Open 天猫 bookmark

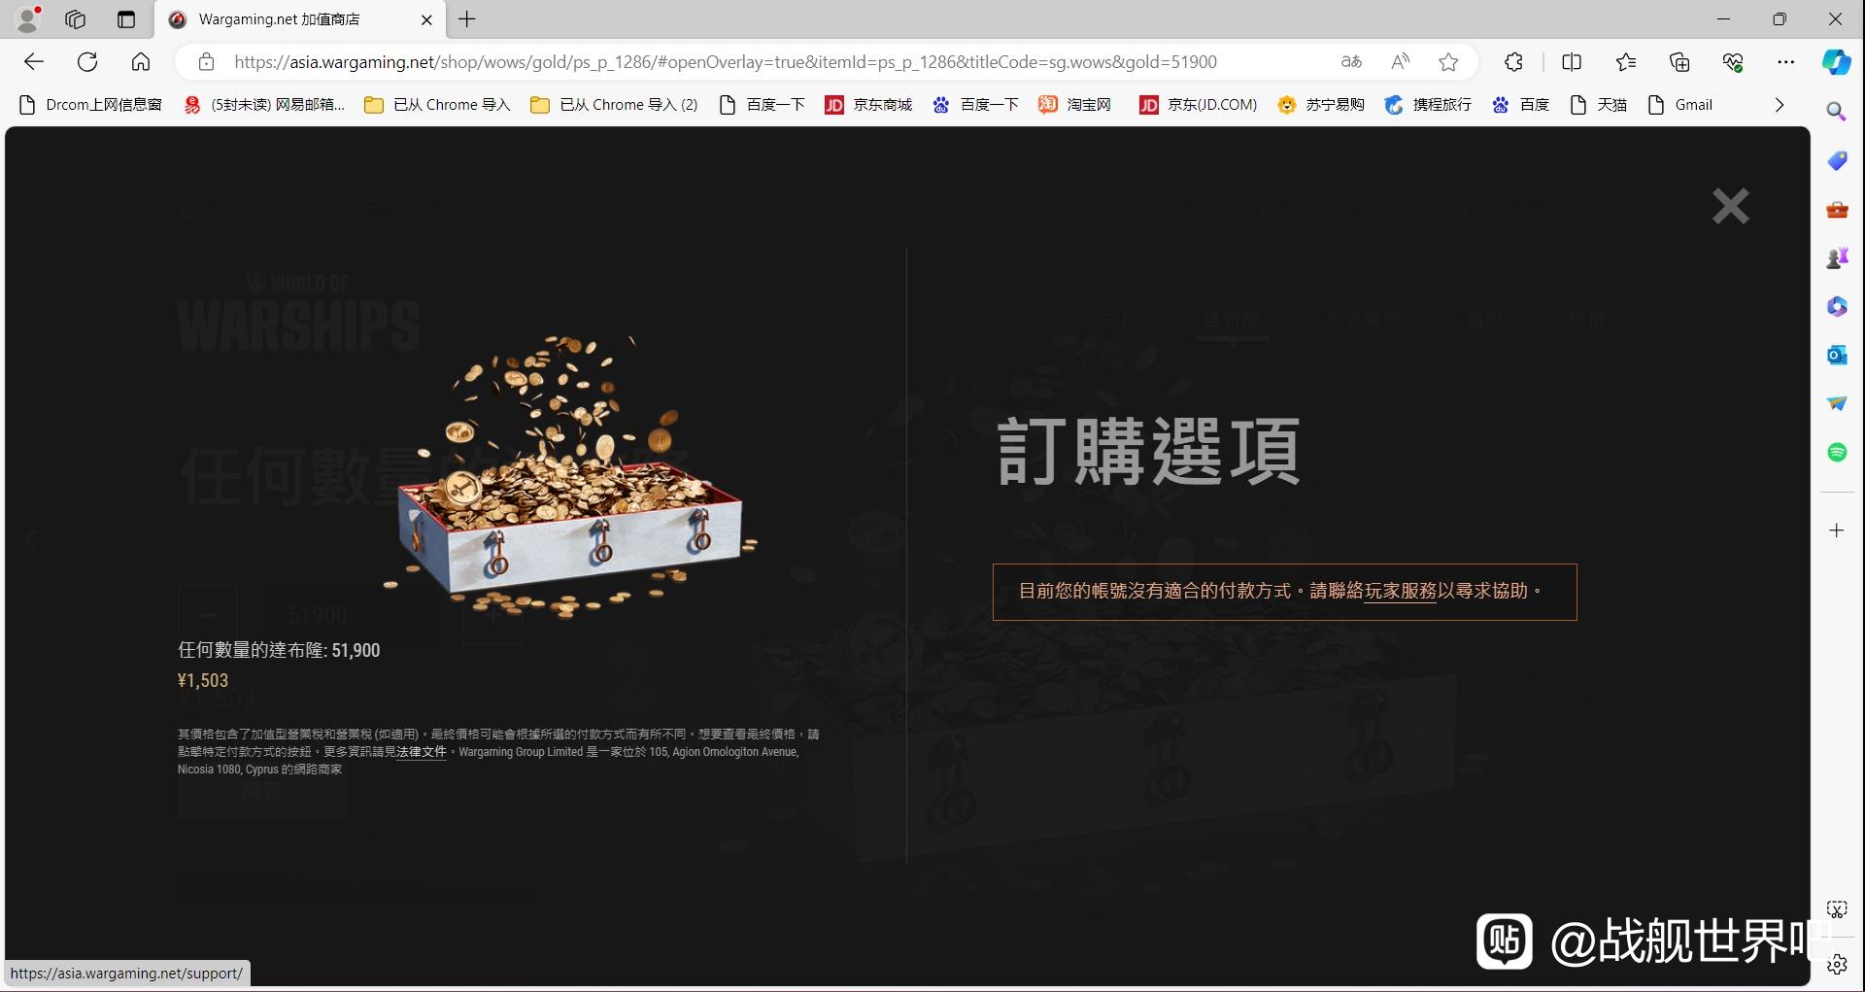click(x=1598, y=105)
